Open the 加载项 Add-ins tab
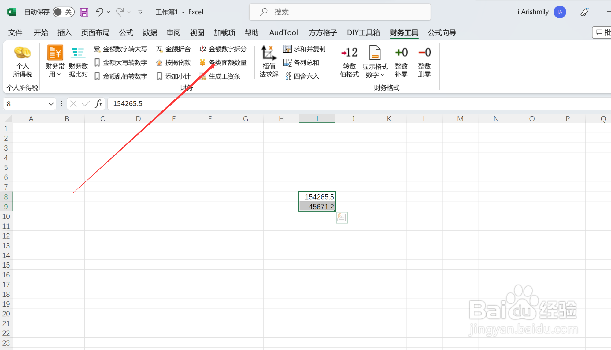Screen dimensions: 611x350 pos(224,33)
